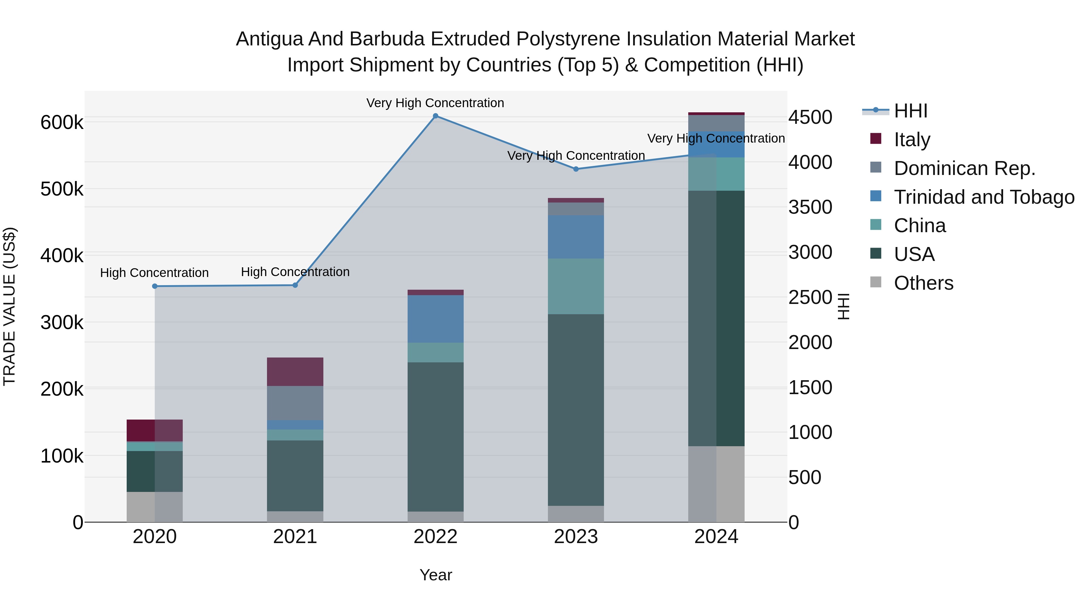This screenshot has width=1091, height=613.
Task: Click 'Very High Concentration' annotation near 2024
Action: click(x=716, y=138)
